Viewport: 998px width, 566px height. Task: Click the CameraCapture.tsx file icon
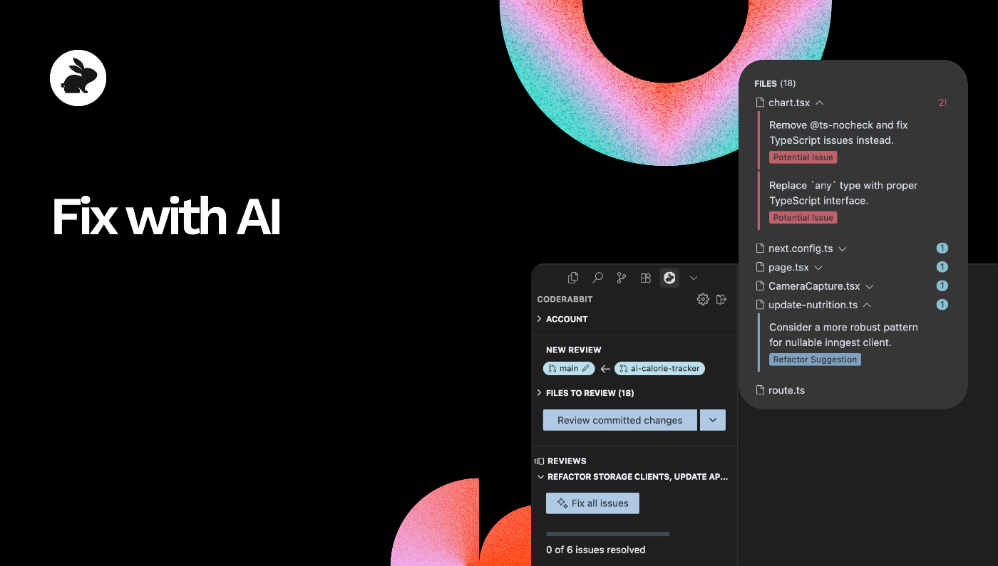[x=761, y=285]
